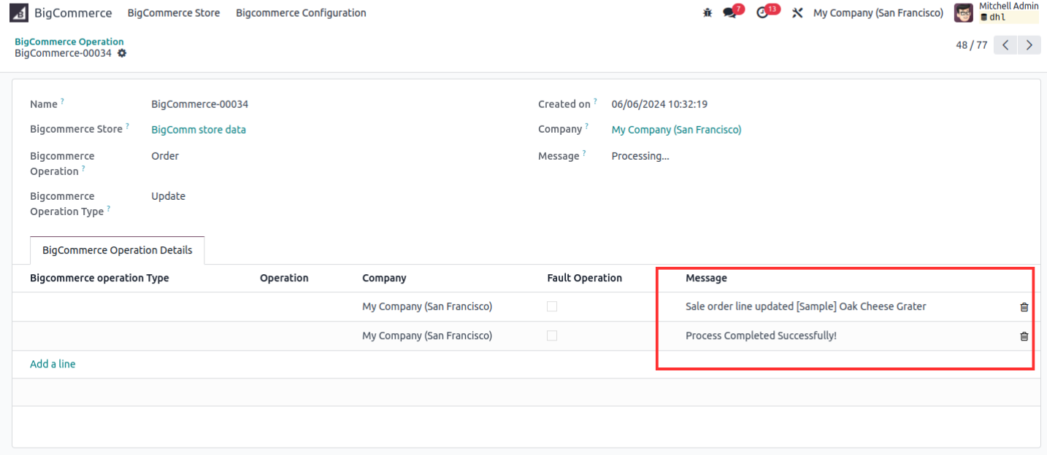Show help tooltip for Bigcommerce Store field
1047x455 pixels.
(127, 126)
